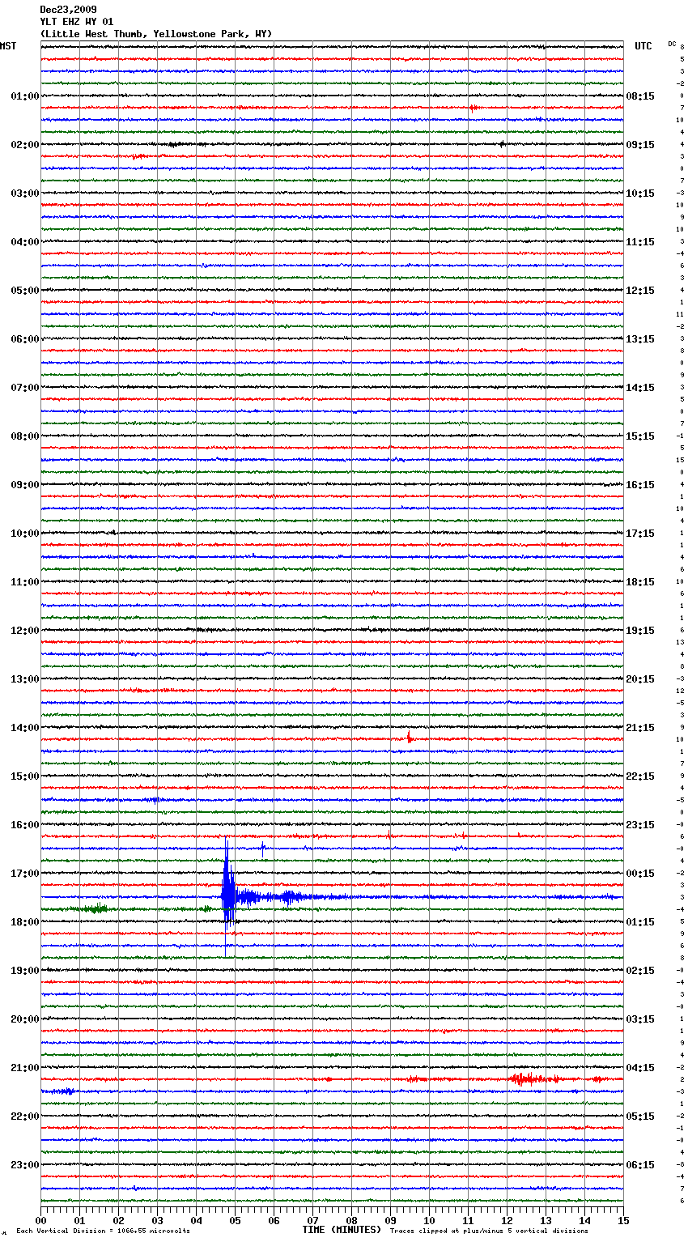Click the UTC column header

pos(643,46)
